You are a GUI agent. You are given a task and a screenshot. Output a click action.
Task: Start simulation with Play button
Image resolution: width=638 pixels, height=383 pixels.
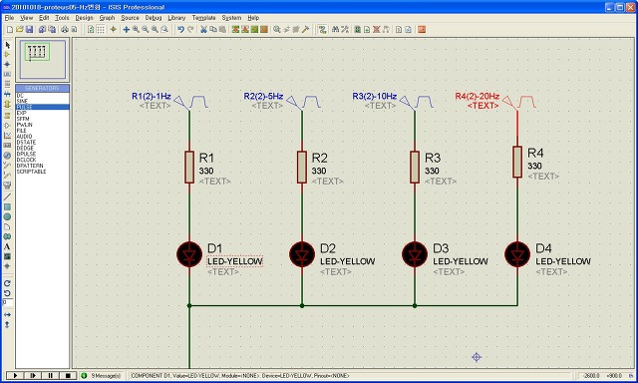point(15,375)
